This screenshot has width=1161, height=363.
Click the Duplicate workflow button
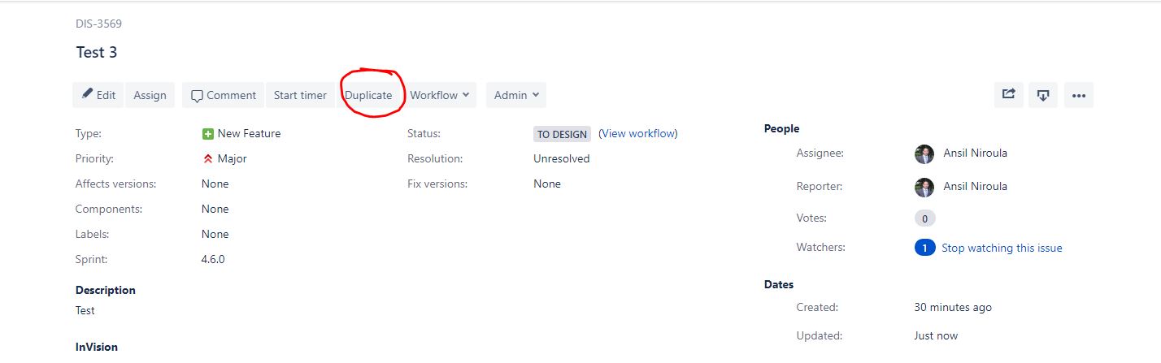(x=368, y=95)
